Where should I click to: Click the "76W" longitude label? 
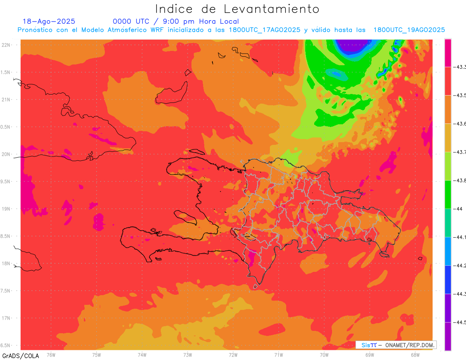[51, 355]
